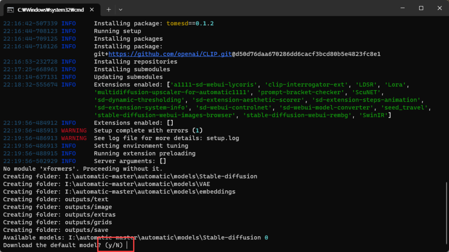Click the 'models\VAE' folder path line
This screenshot has height=252, width=449.
(107, 184)
